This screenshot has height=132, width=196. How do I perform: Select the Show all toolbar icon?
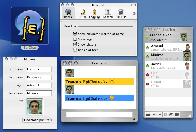68,14
